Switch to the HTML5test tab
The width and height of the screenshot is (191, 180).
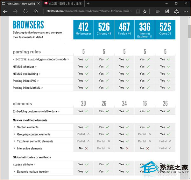click(x=21, y=3)
